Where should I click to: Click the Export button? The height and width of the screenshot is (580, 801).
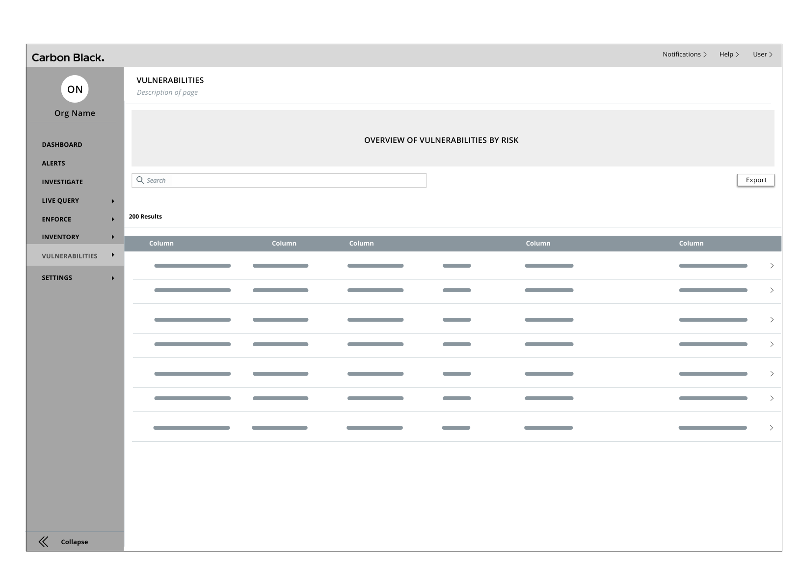click(x=755, y=180)
